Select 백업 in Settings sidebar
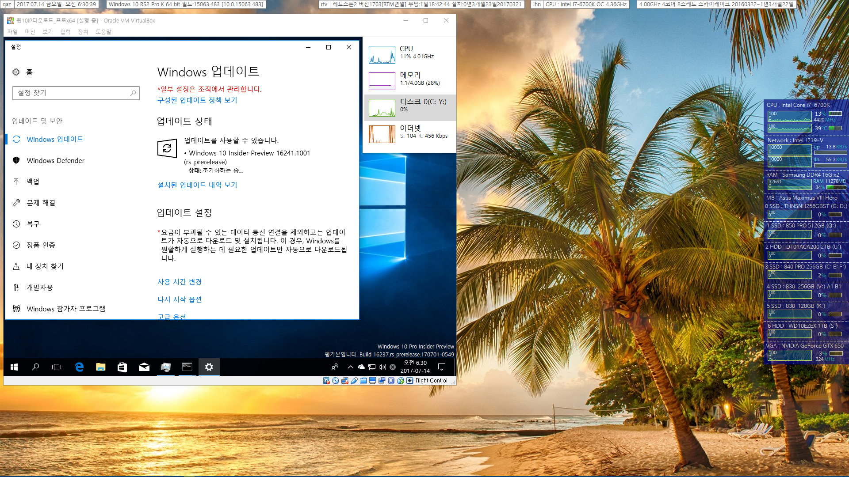This screenshot has width=849, height=477. (33, 182)
